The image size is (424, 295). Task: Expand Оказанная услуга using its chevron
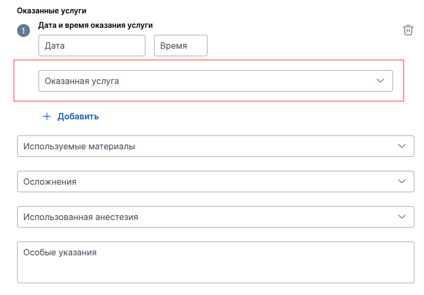coord(380,81)
